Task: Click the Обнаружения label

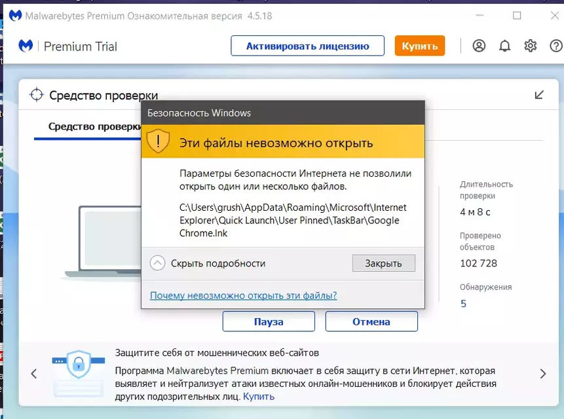Action: tap(485, 287)
